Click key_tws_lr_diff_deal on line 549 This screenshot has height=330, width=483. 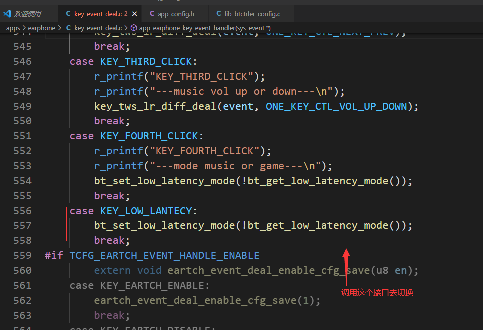[156, 107]
